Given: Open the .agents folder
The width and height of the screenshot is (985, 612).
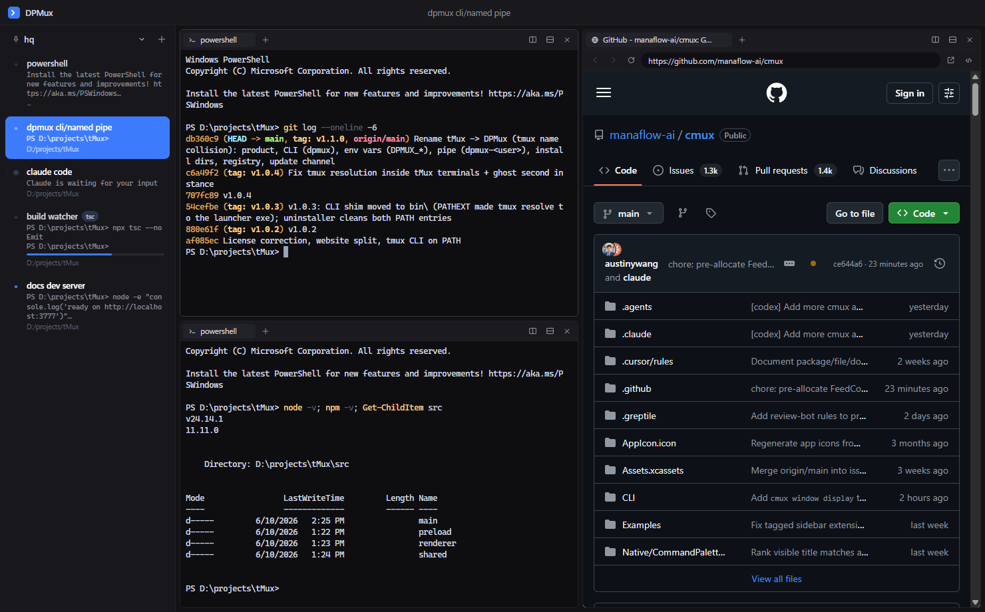Looking at the screenshot, I should click(x=637, y=307).
